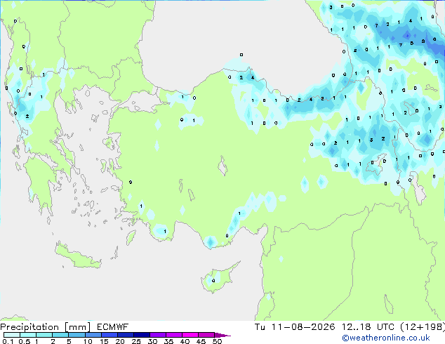The width and height of the screenshot is (445, 344).
Task: Click the legend value label "35"
Action: coord(168,341)
